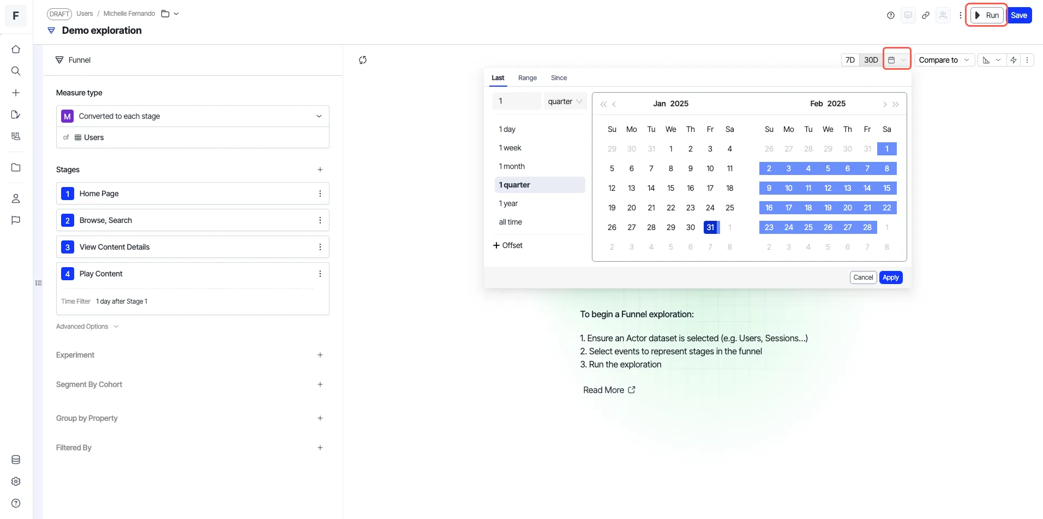Choose the 1 week preset

click(540, 148)
